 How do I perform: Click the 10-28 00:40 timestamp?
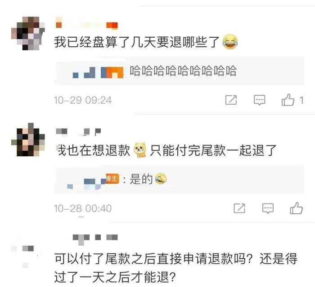point(82,208)
